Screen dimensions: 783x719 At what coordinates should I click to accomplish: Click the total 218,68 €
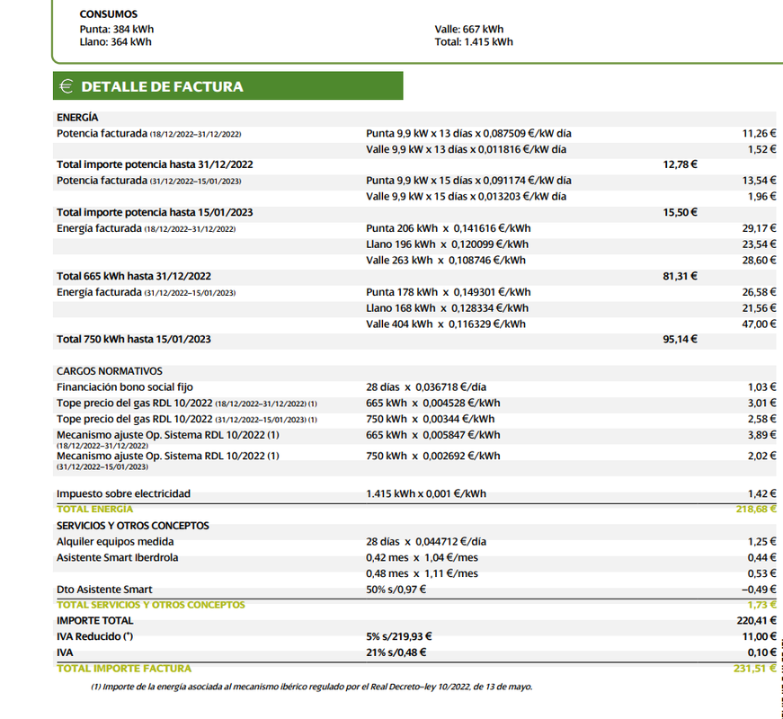click(x=756, y=510)
